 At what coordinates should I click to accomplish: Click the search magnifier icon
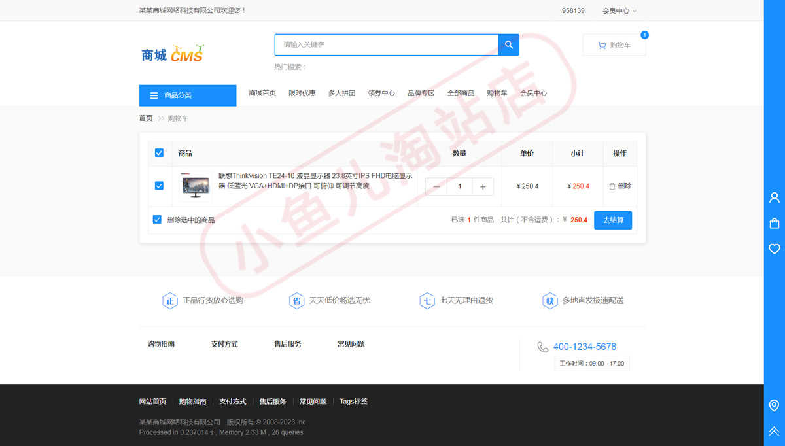click(x=508, y=44)
